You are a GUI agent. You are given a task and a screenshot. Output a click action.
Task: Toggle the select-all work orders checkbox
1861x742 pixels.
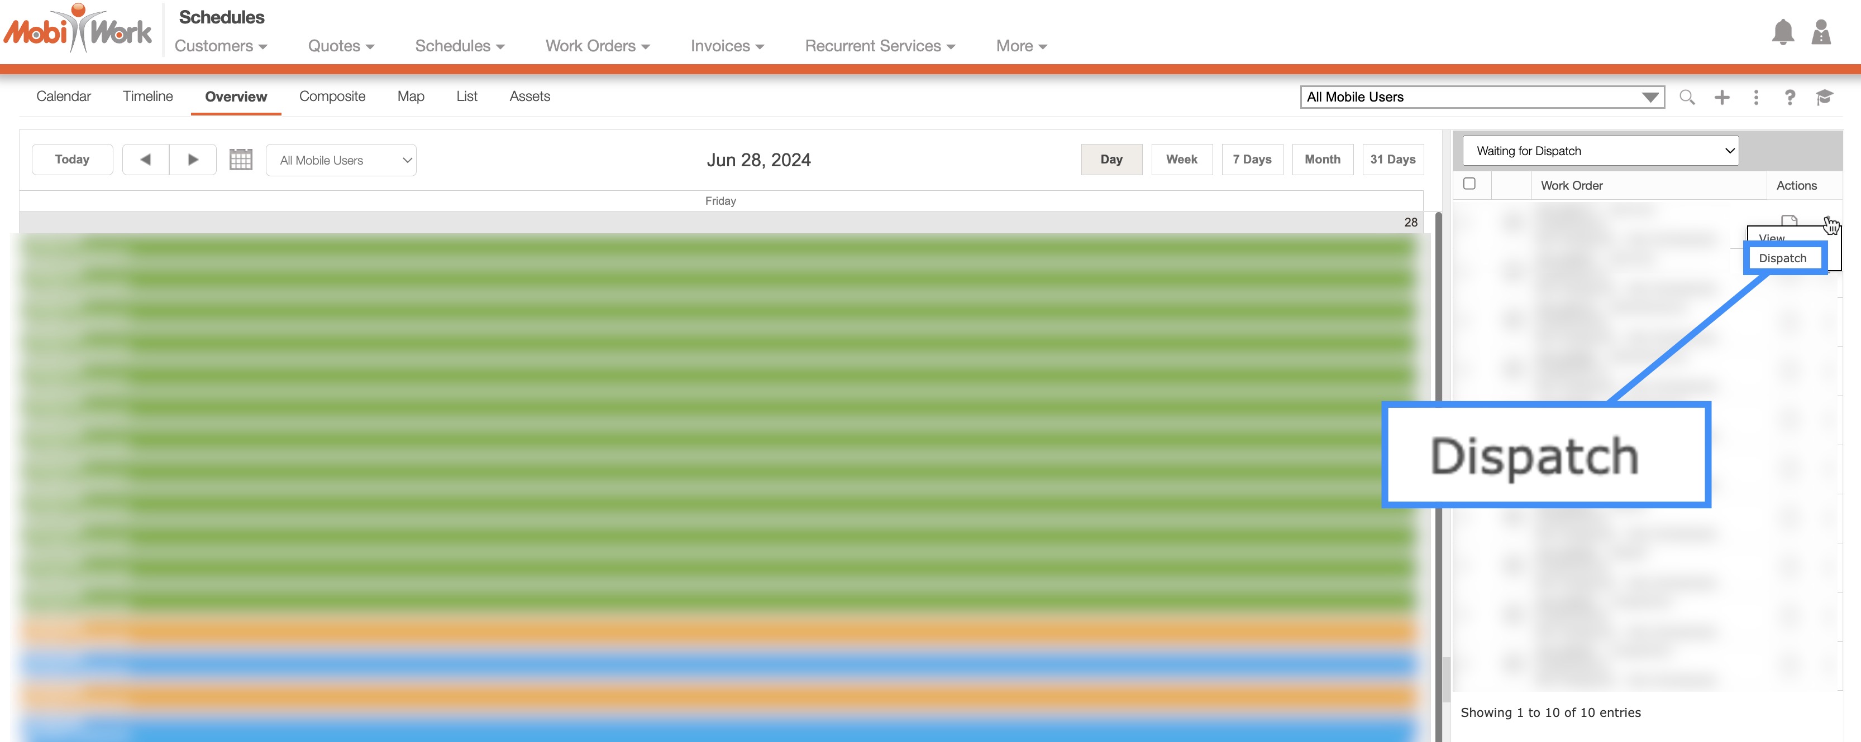pyautogui.click(x=1469, y=184)
